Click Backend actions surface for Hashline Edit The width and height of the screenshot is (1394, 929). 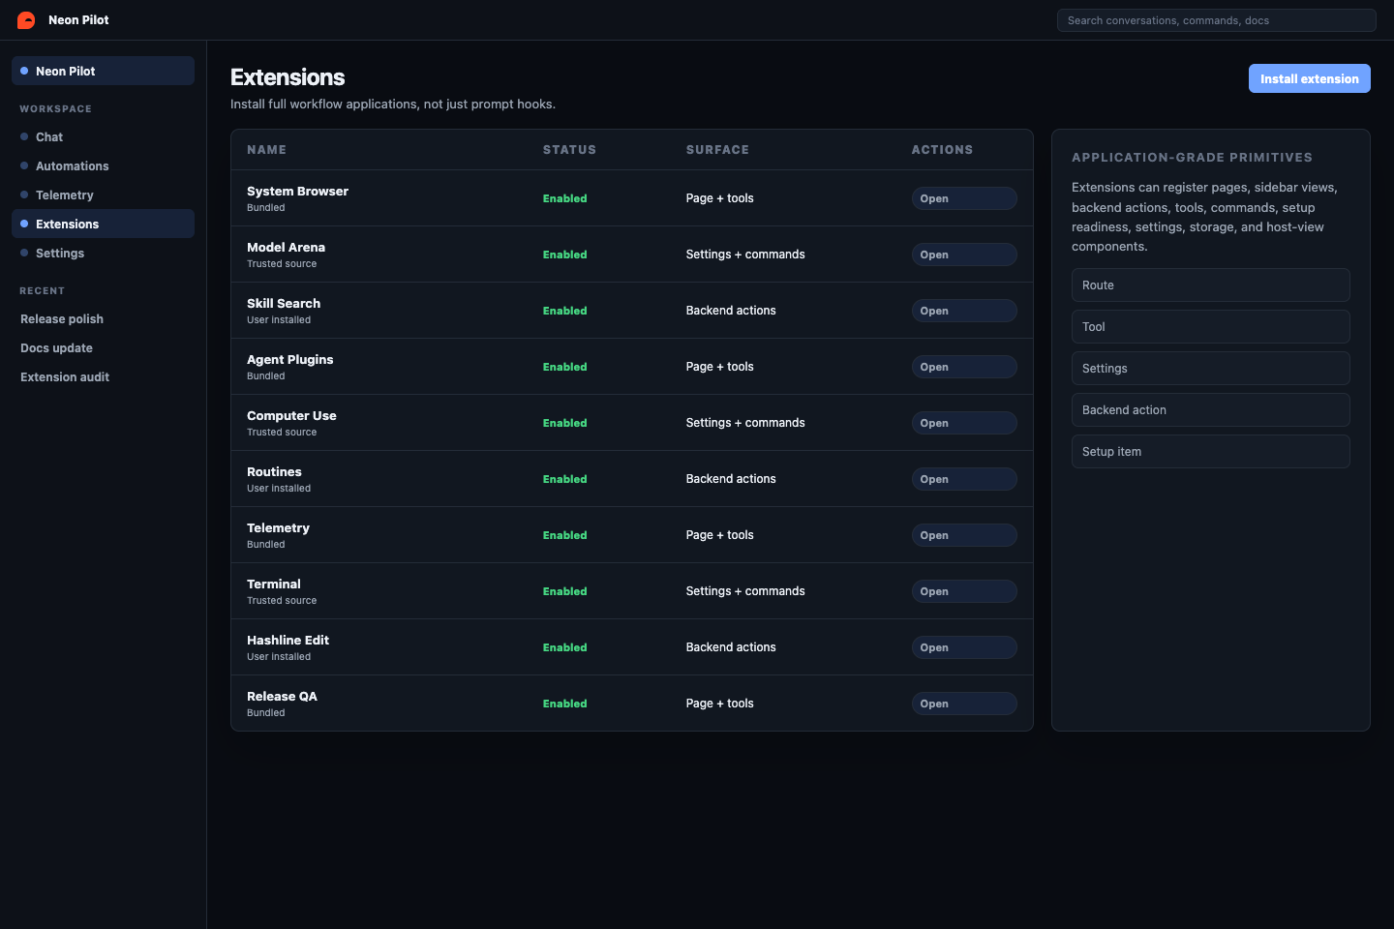[731, 647]
